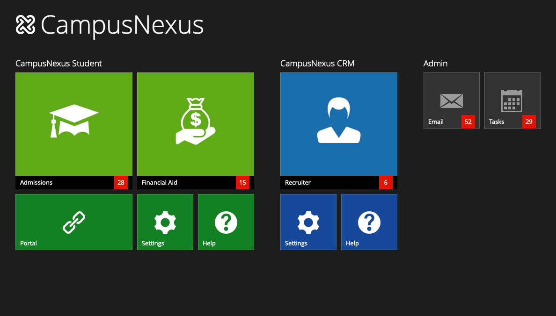Open the Portal chain link tile
The image size is (556, 316).
point(74,222)
